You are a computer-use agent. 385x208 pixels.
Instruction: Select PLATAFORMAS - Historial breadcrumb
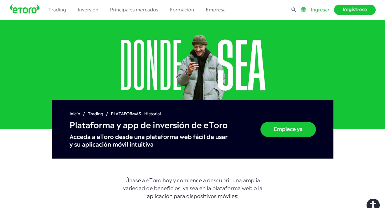pos(136,114)
